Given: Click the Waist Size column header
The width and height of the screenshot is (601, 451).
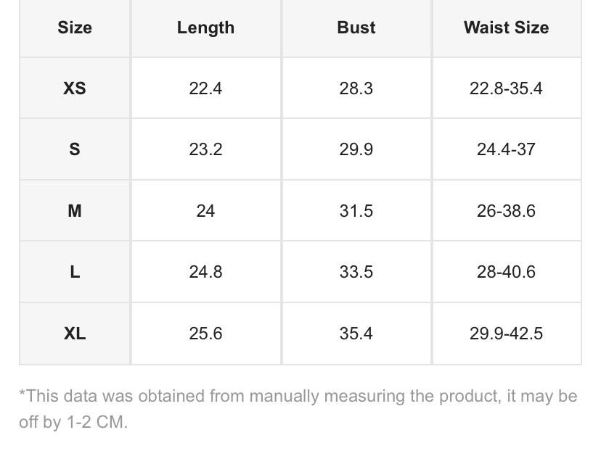Looking at the screenshot, I should coord(506,28).
